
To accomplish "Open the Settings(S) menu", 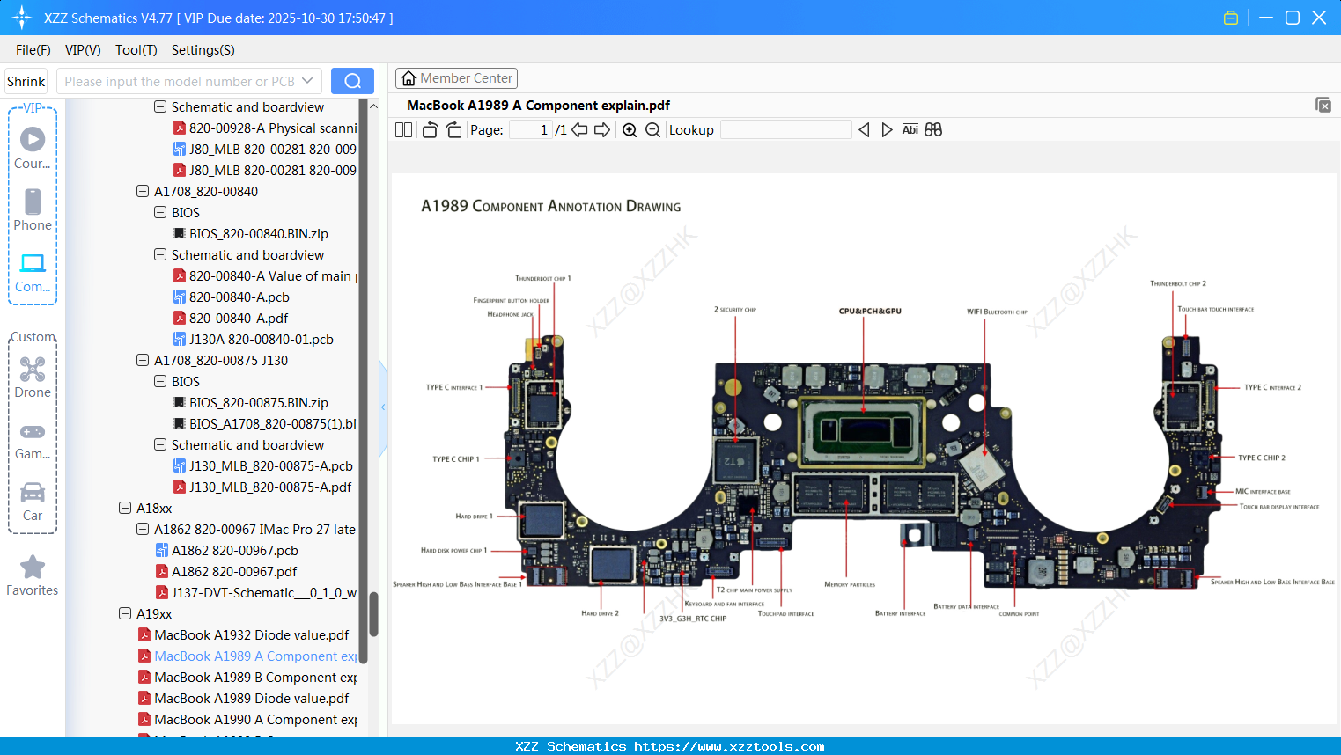I will pyautogui.click(x=203, y=50).
